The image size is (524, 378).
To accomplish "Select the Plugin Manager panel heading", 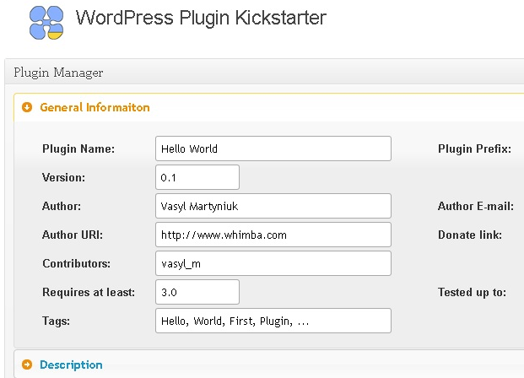I will pyautogui.click(x=58, y=73).
